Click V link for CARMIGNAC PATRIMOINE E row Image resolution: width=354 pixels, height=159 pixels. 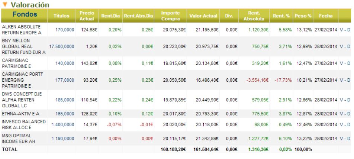pos(341,64)
